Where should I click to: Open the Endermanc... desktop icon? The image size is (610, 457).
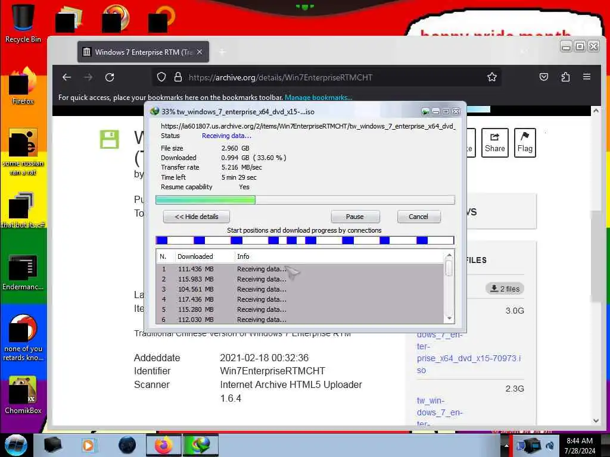[x=23, y=273]
